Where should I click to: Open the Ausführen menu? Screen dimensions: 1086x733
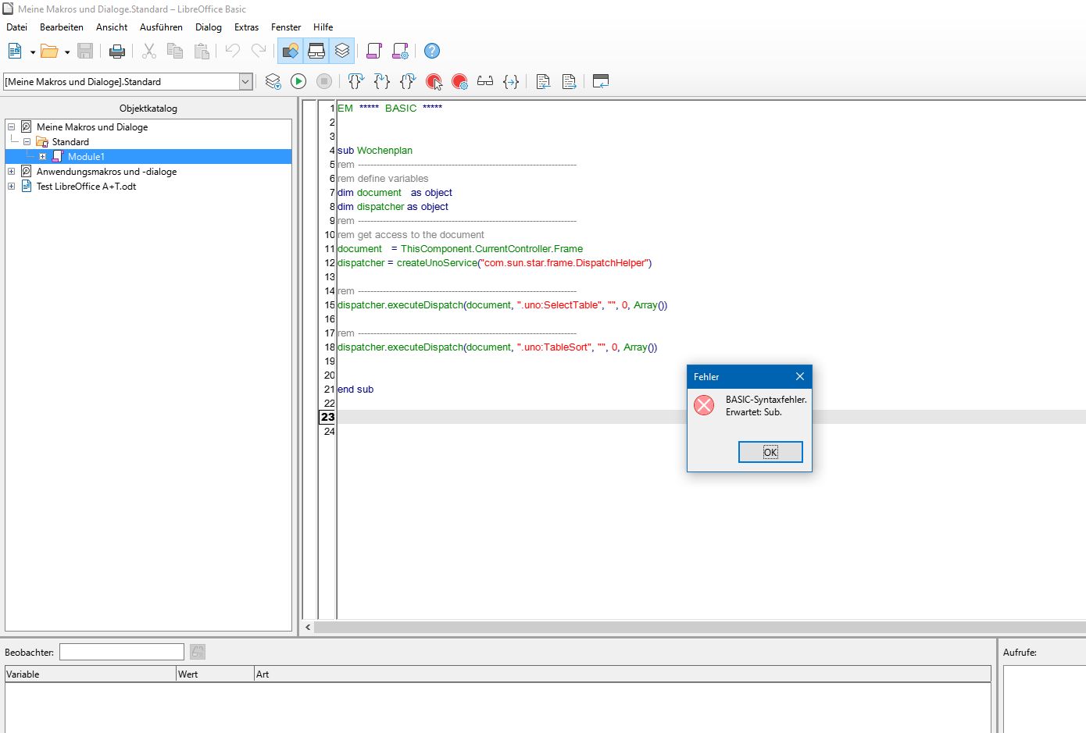point(161,27)
